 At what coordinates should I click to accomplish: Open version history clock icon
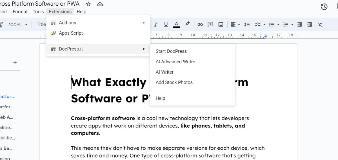[x=324, y=7]
